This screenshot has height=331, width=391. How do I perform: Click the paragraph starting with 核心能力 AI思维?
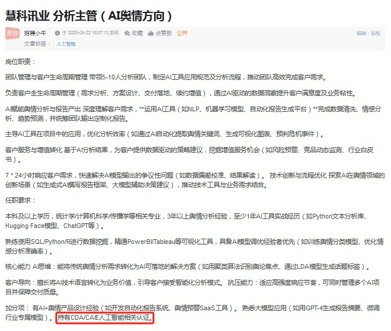pos(188,266)
